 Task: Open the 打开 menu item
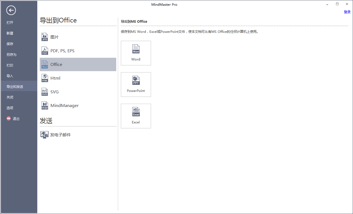coord(10,22)
